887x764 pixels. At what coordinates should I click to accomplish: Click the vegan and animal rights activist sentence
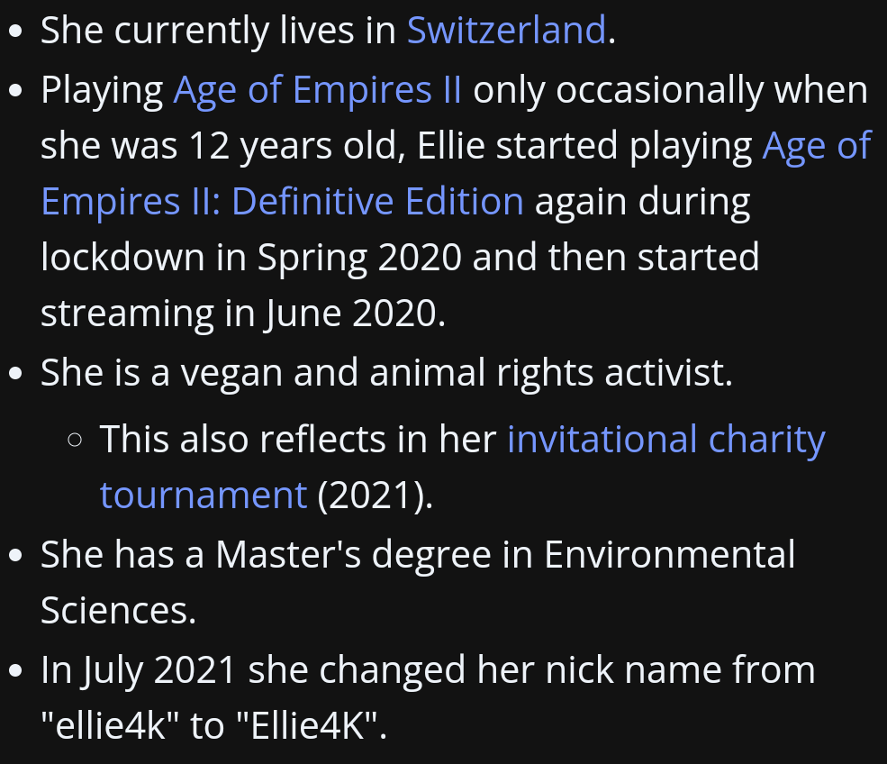pos(386,372)
